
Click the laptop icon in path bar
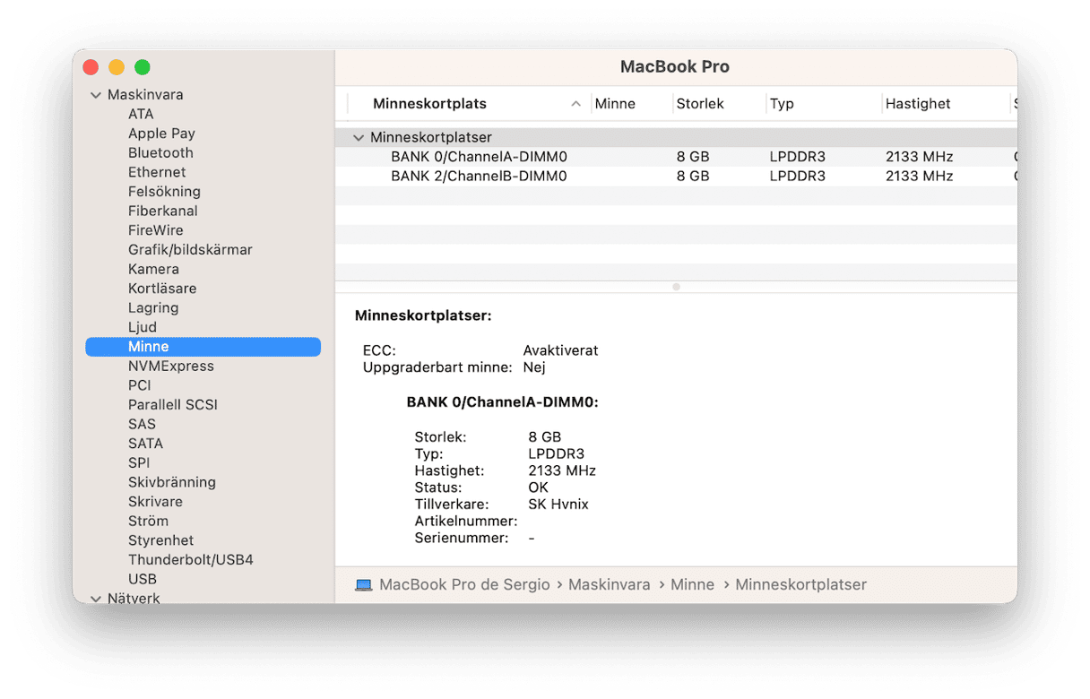(363, 585)
